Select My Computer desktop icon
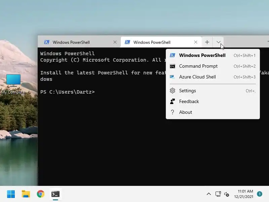This screenshot has width=269, height=202. (13, 85)
